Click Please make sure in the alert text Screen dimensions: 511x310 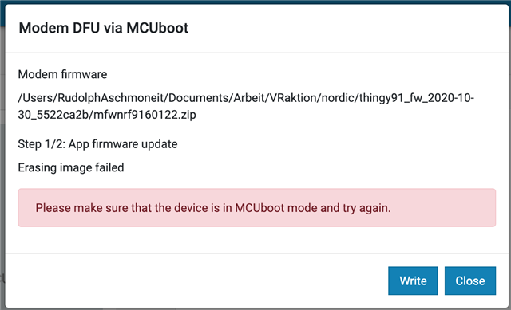(69, 208)
